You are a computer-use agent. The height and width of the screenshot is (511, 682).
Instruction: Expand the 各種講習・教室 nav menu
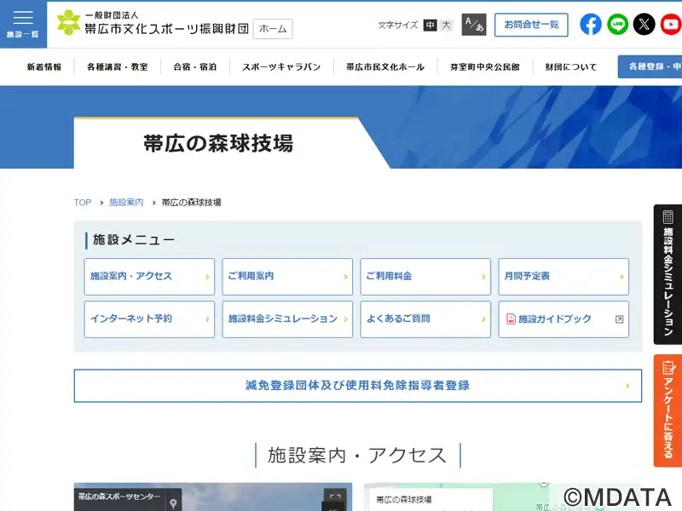point(117,66)
